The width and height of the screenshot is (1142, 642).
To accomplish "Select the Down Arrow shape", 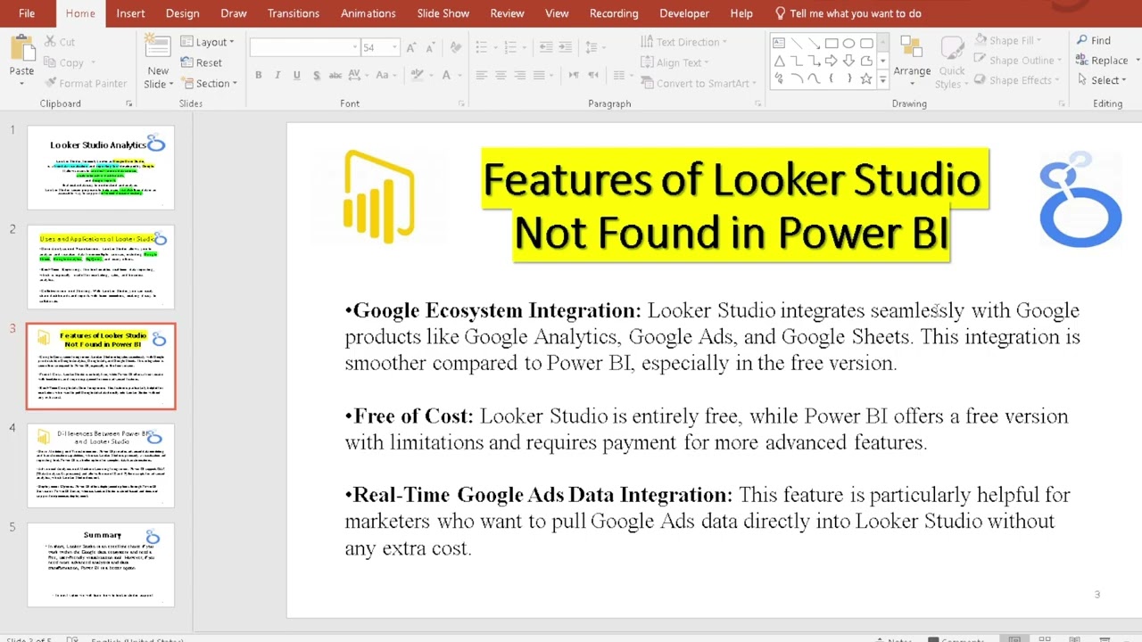I will [848, 61].
